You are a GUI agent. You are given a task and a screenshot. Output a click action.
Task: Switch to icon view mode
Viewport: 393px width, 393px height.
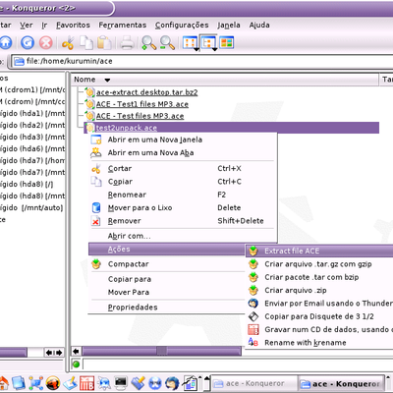point(190,42)
